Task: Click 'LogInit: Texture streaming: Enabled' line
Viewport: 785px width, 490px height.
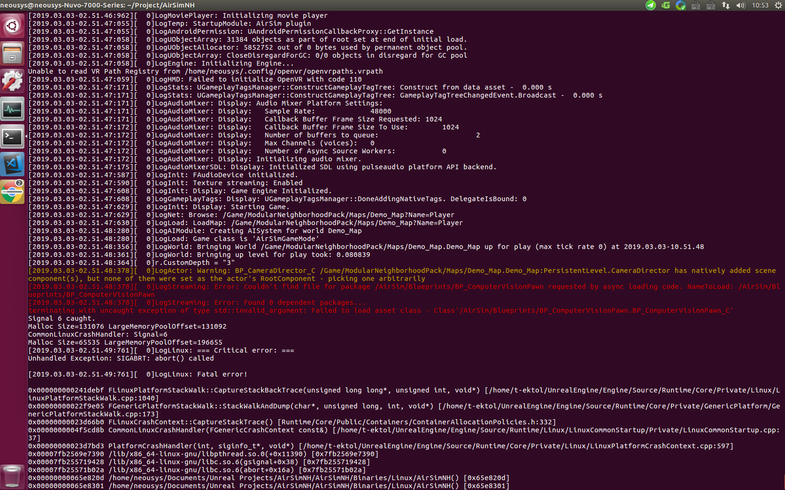Action: pyautogui.click(x=165, y=183)
